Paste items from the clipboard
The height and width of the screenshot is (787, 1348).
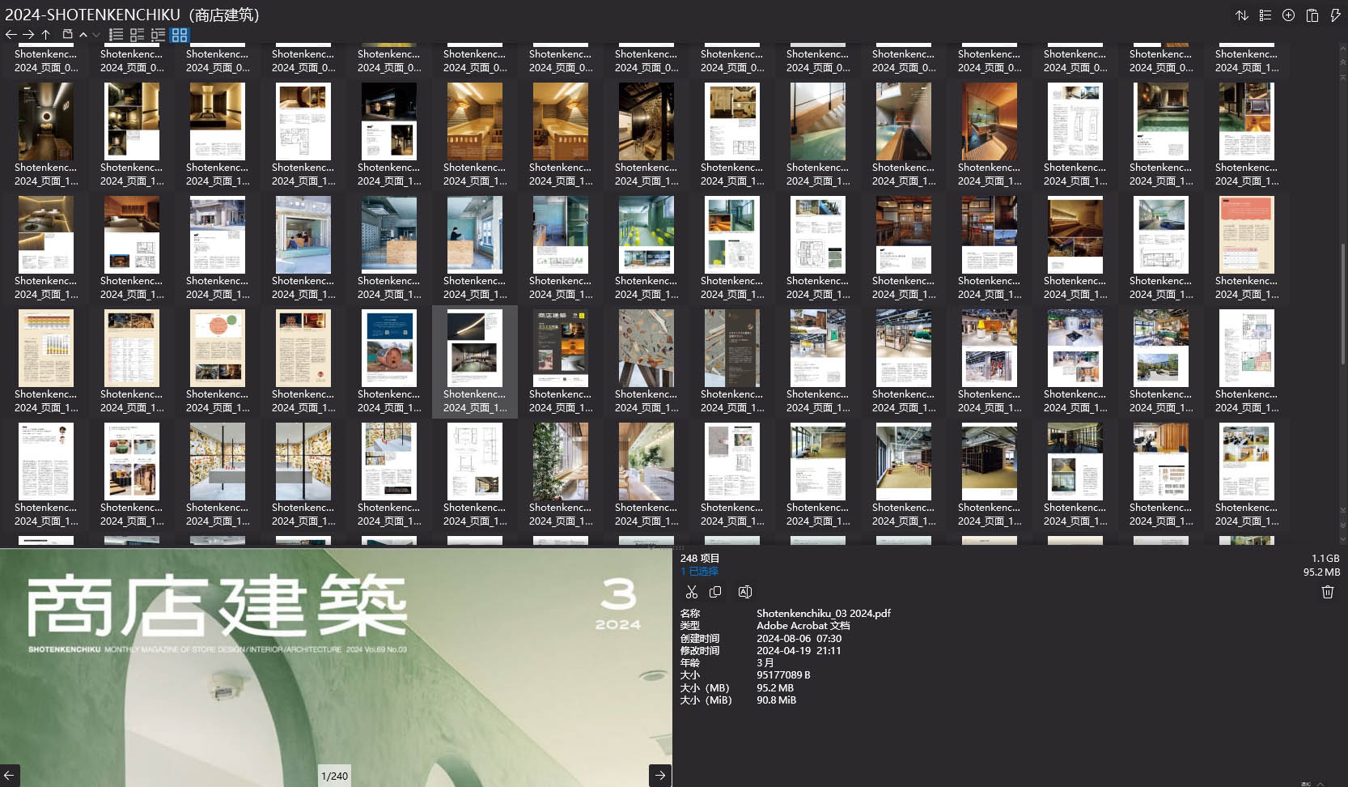1312,15
